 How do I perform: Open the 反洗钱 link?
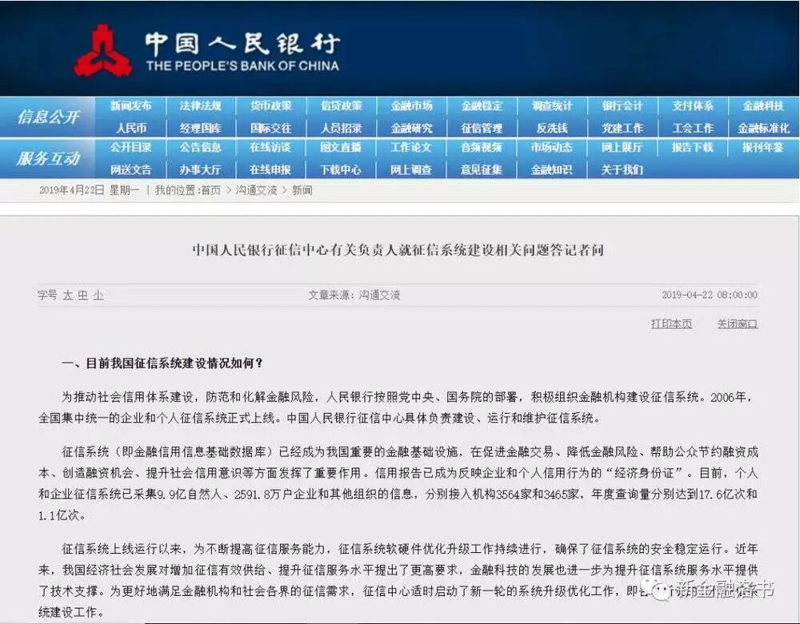coord(552,128)
